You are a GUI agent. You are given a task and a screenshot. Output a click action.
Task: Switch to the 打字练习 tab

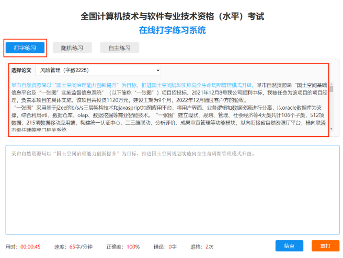(x=25, y=48)
